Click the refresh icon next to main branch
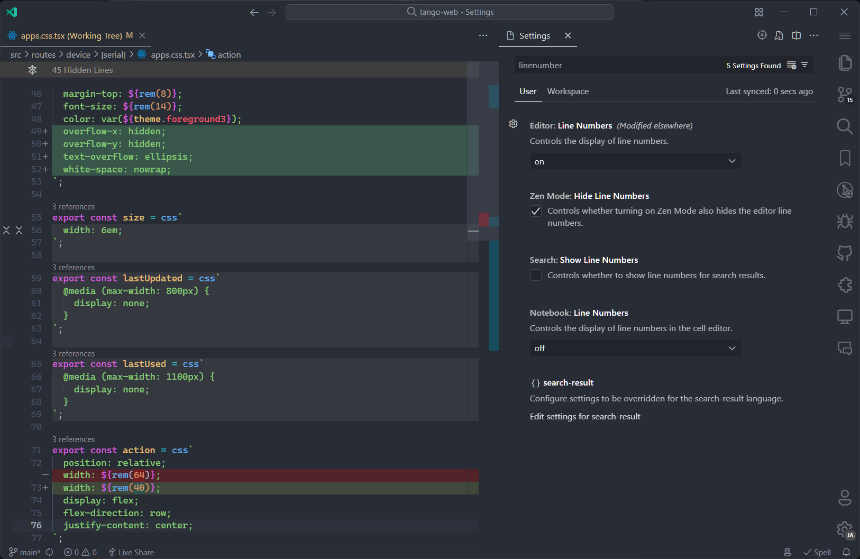Image resolution: width=860 pixels, height=559 pixels. click(x=49, y=552)
